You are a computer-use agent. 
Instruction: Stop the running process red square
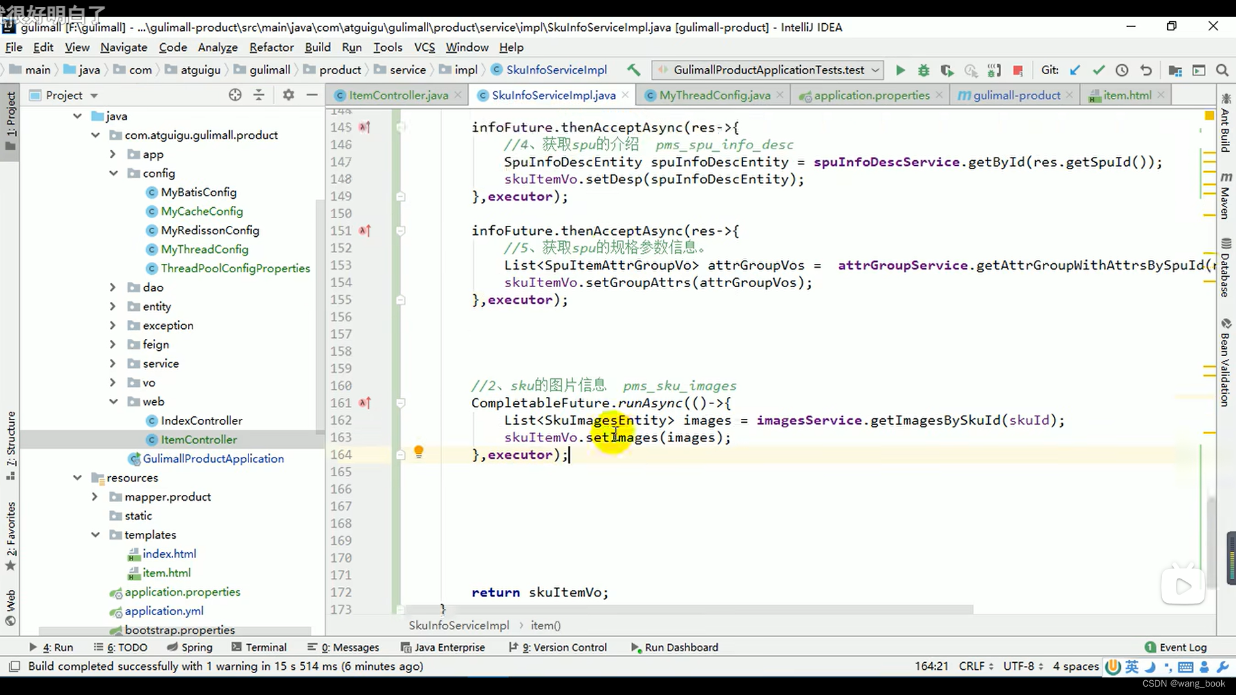tap(1018, 69)
